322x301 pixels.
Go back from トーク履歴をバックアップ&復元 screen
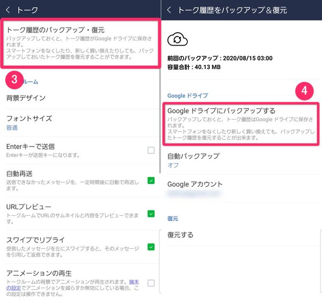169,10
